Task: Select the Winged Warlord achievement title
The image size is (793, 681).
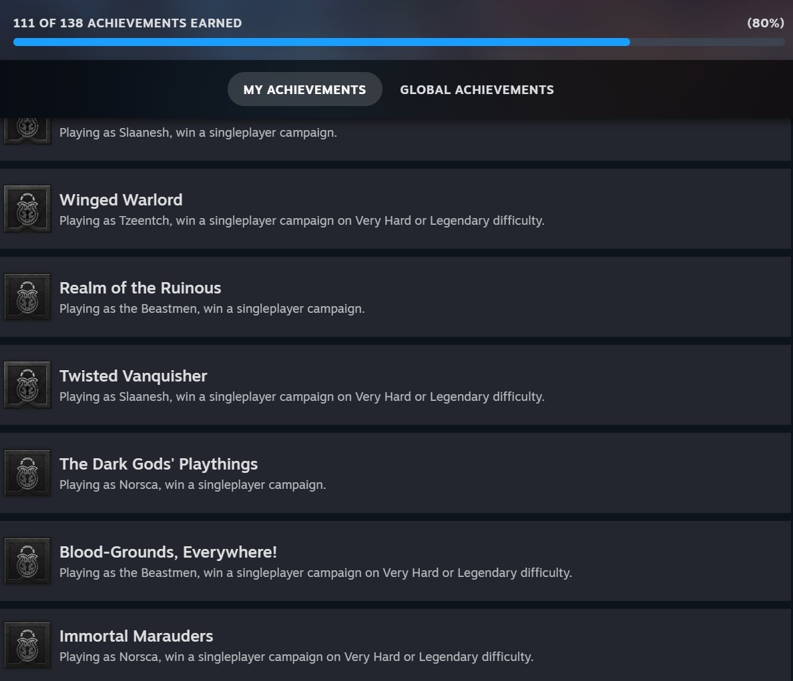Action: 121,200
